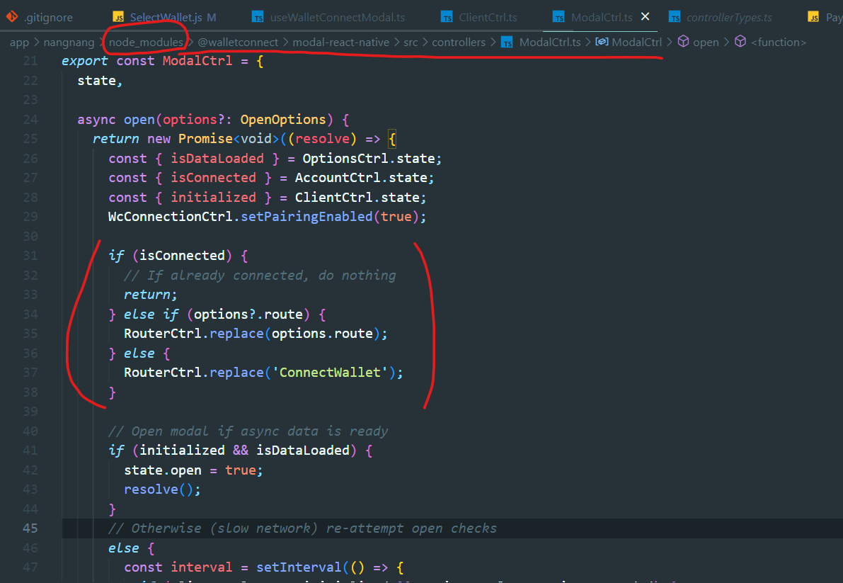This screenshot has height=583, width=843.
Task: Click TS icon on controllerTypes.ts tab
Action: pyautogui.click(x=675, y=17)
